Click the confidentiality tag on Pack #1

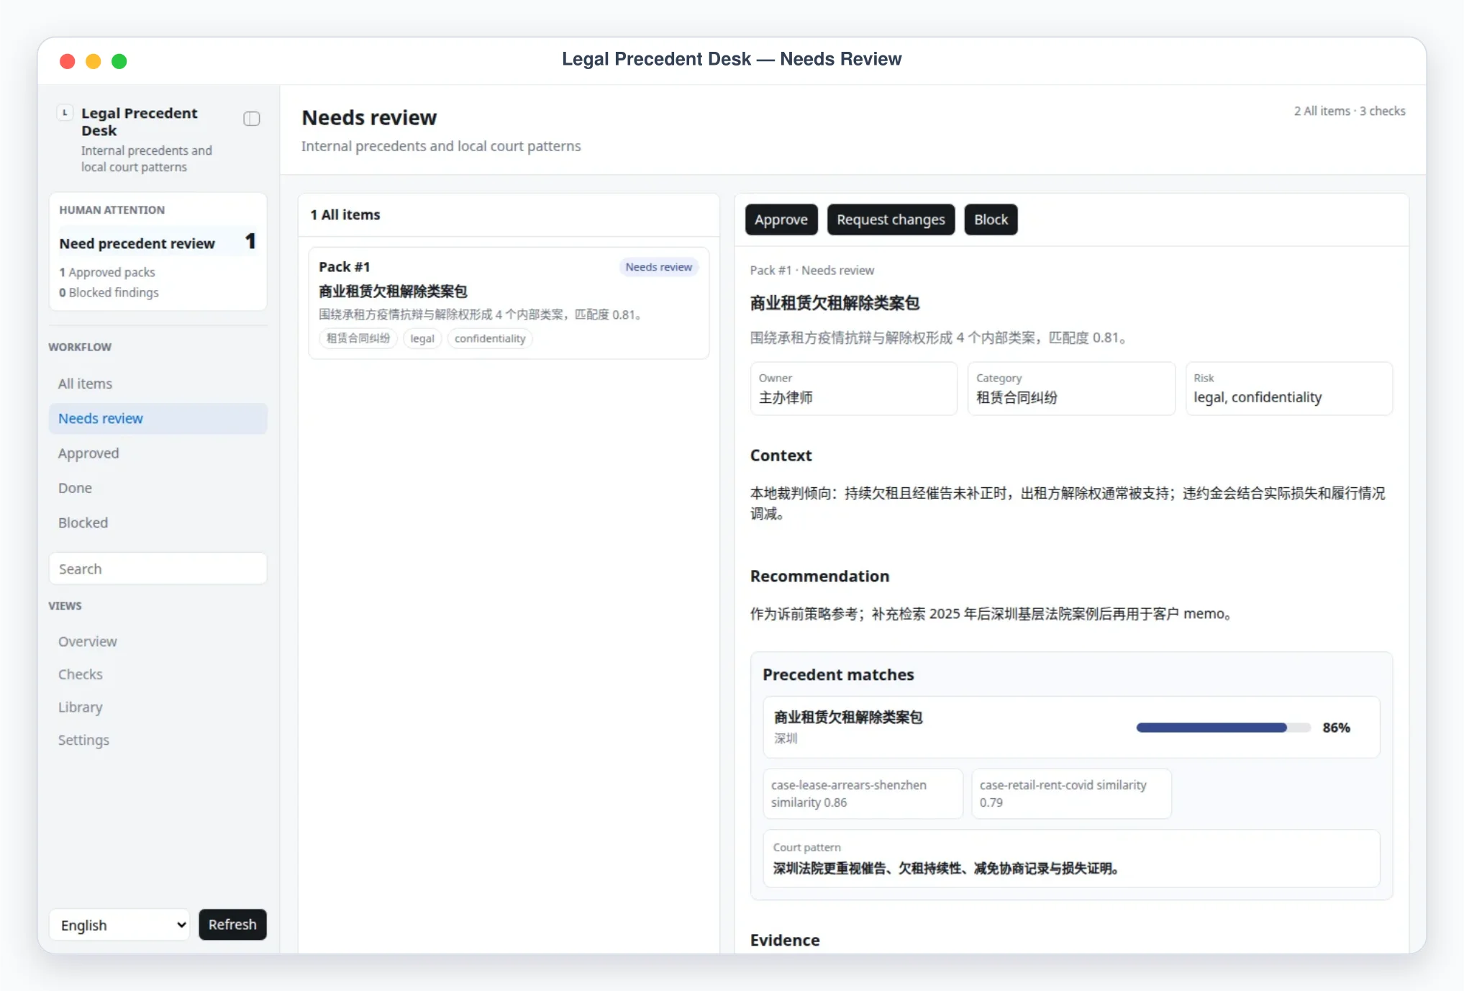[x=490, y=338]
